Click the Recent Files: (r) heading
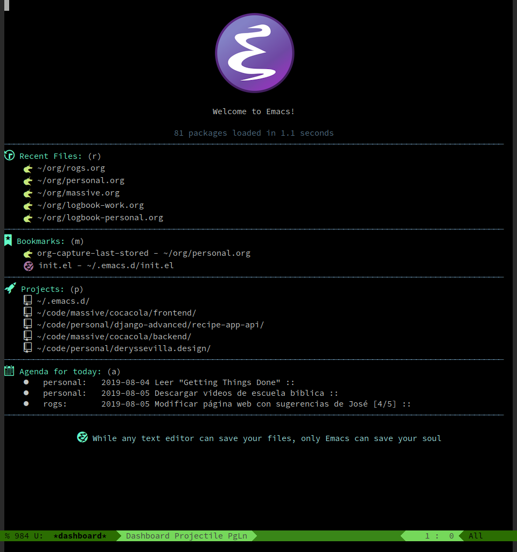 [60, 156]
